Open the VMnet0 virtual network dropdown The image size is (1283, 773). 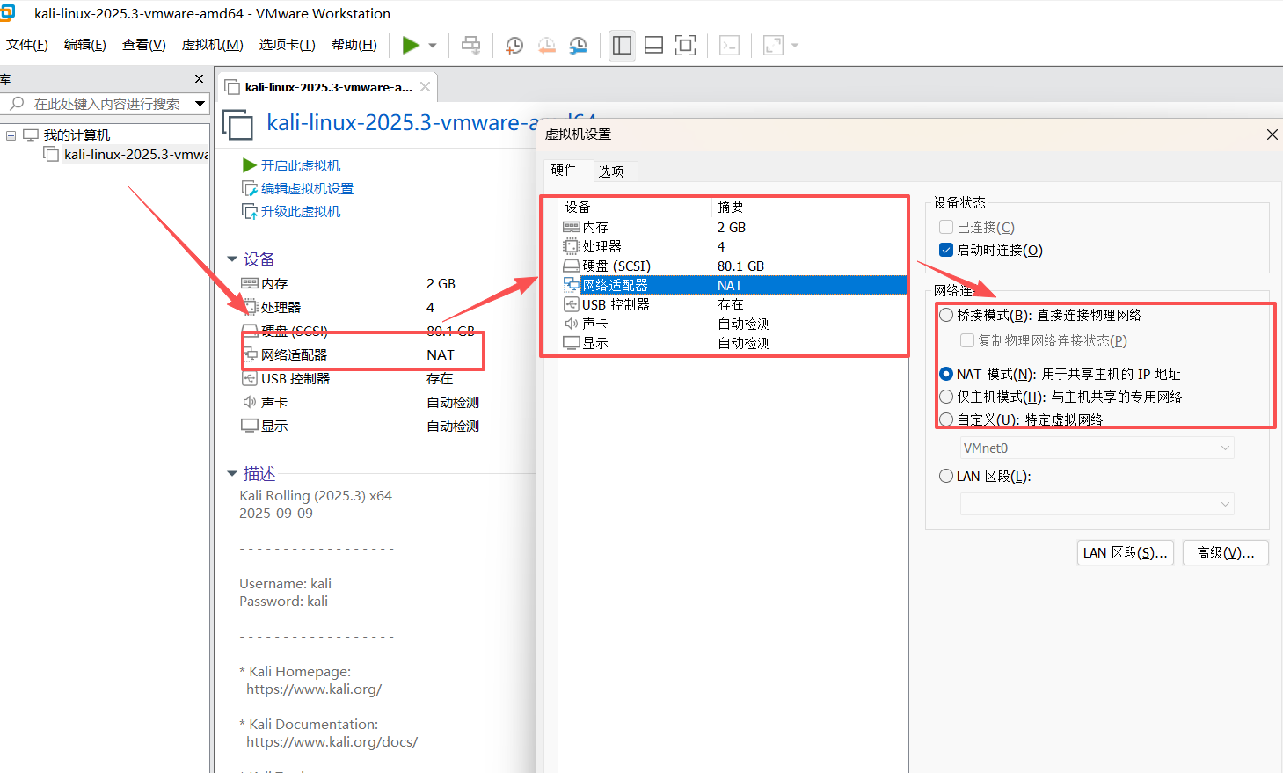[x=1097, y=448]
